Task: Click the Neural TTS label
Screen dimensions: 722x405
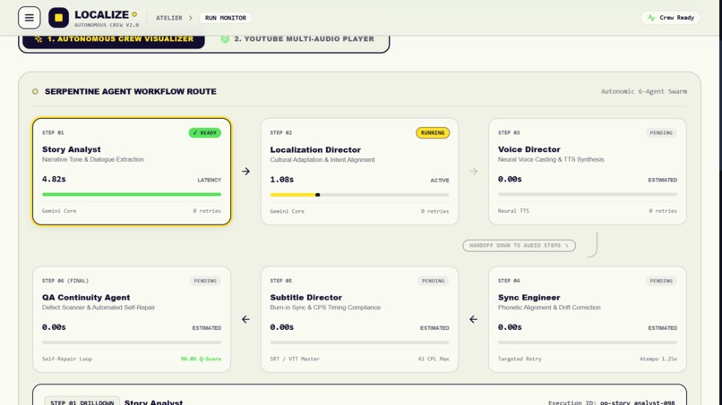Action: 513,211
